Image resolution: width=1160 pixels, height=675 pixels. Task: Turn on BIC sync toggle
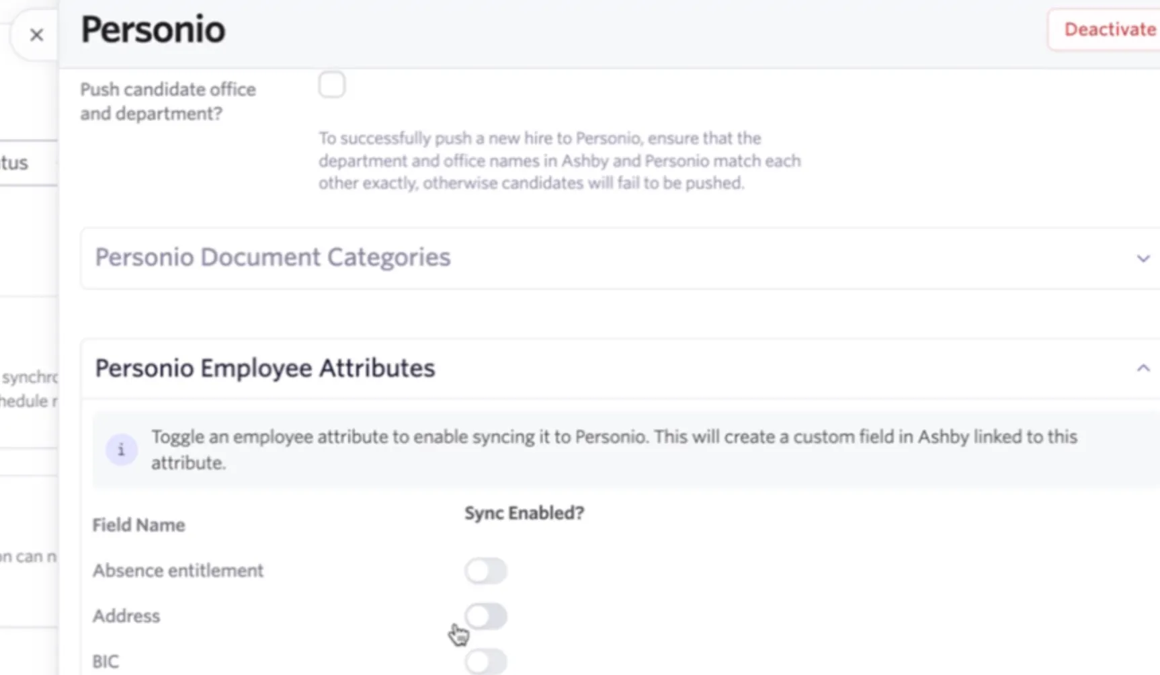click(486, 662)
